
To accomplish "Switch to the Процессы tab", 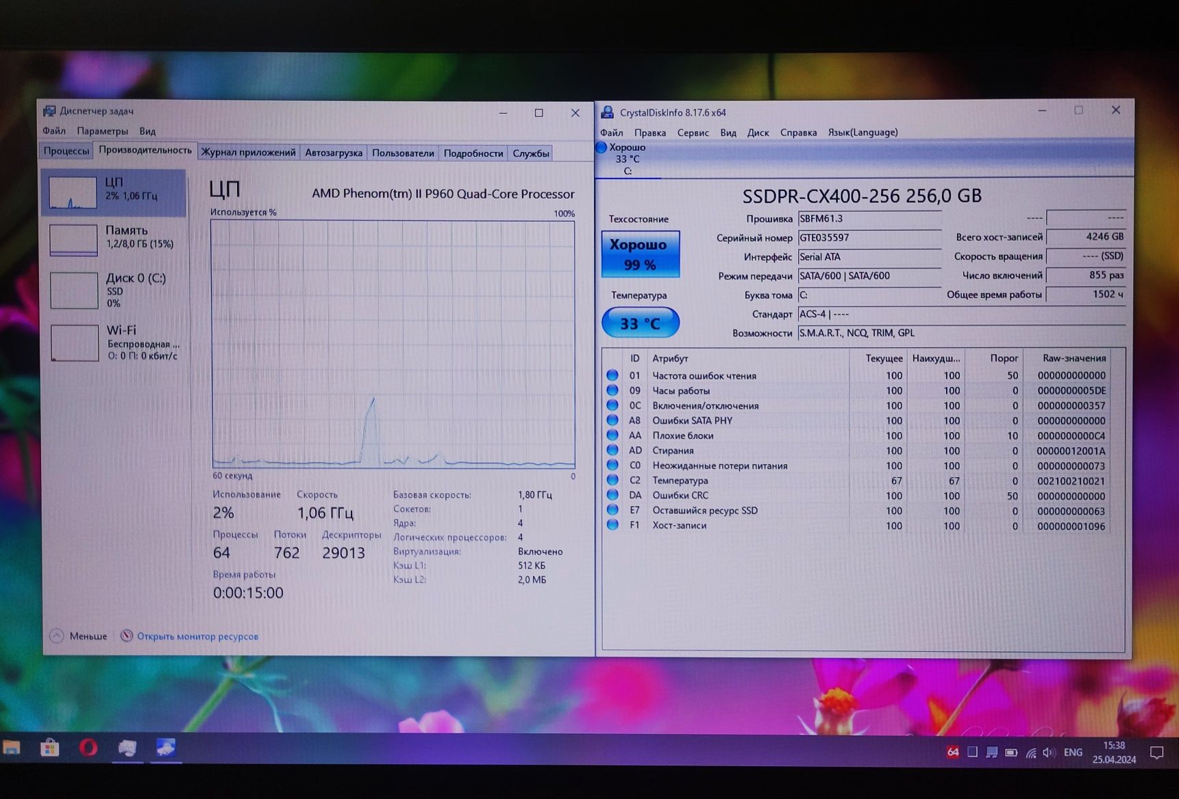I will click(66, 151).
